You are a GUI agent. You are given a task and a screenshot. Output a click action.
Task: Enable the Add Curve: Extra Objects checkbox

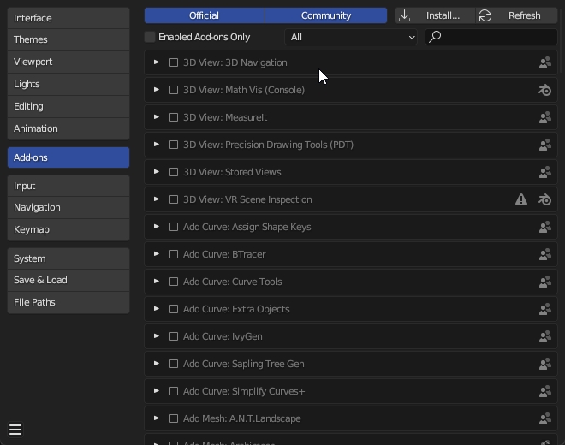point(174,309)
